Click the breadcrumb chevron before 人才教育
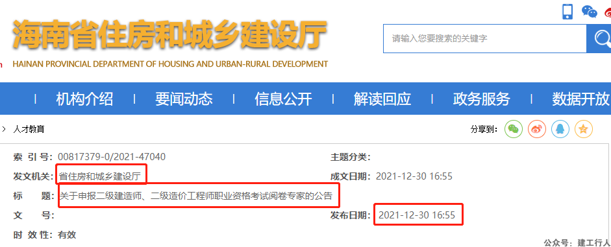Screen dimensions: 611x247 click(4, 129)
